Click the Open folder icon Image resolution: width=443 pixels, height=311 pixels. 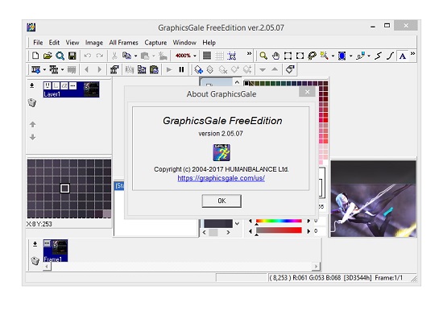point(48,56)
